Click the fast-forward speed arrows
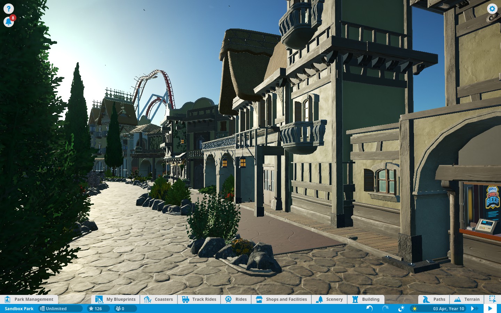 (x=474, y=308)
